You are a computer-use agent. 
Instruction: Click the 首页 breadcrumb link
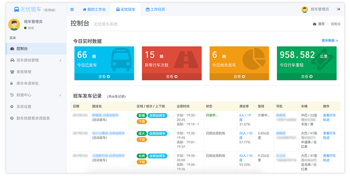[321, 24]
